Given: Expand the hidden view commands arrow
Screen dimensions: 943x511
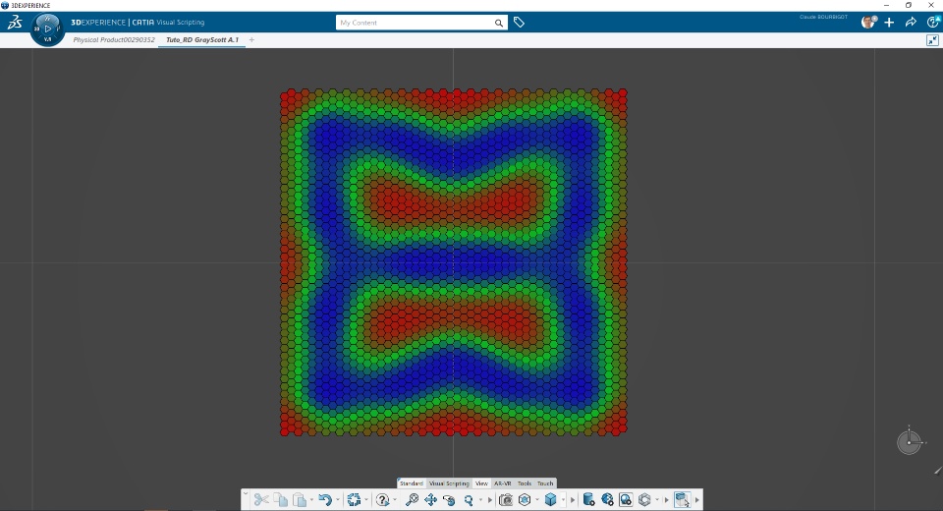Looking at the screenshot, I should tap(489, 500).
